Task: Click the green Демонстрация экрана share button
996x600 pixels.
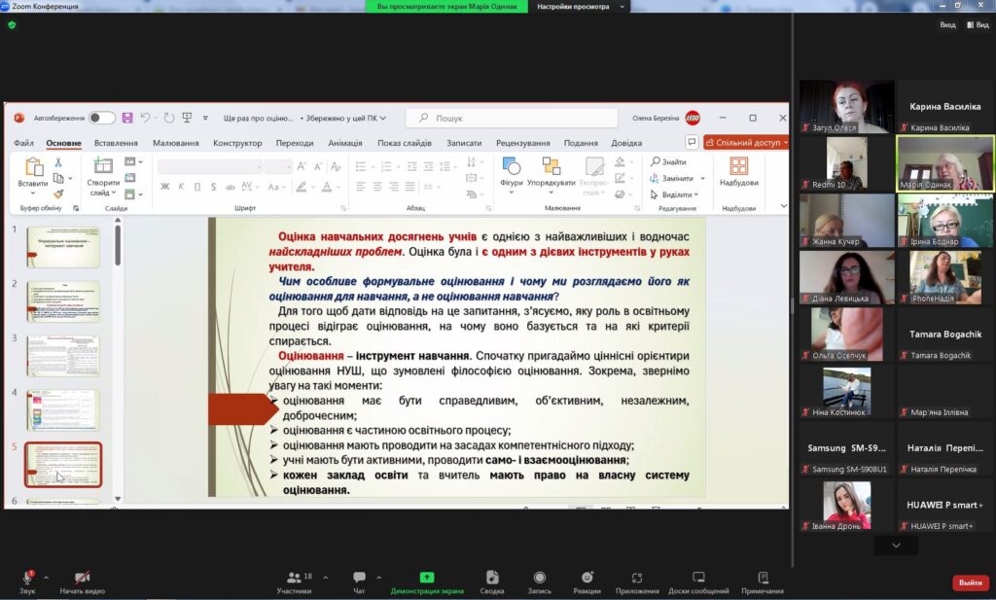Action: tap(427, 579)
